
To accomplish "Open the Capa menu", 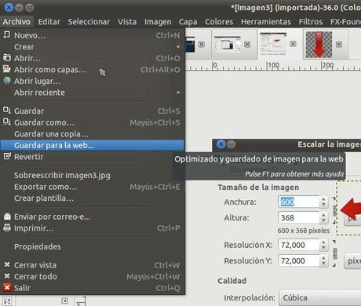I will (x=188, y=21).
